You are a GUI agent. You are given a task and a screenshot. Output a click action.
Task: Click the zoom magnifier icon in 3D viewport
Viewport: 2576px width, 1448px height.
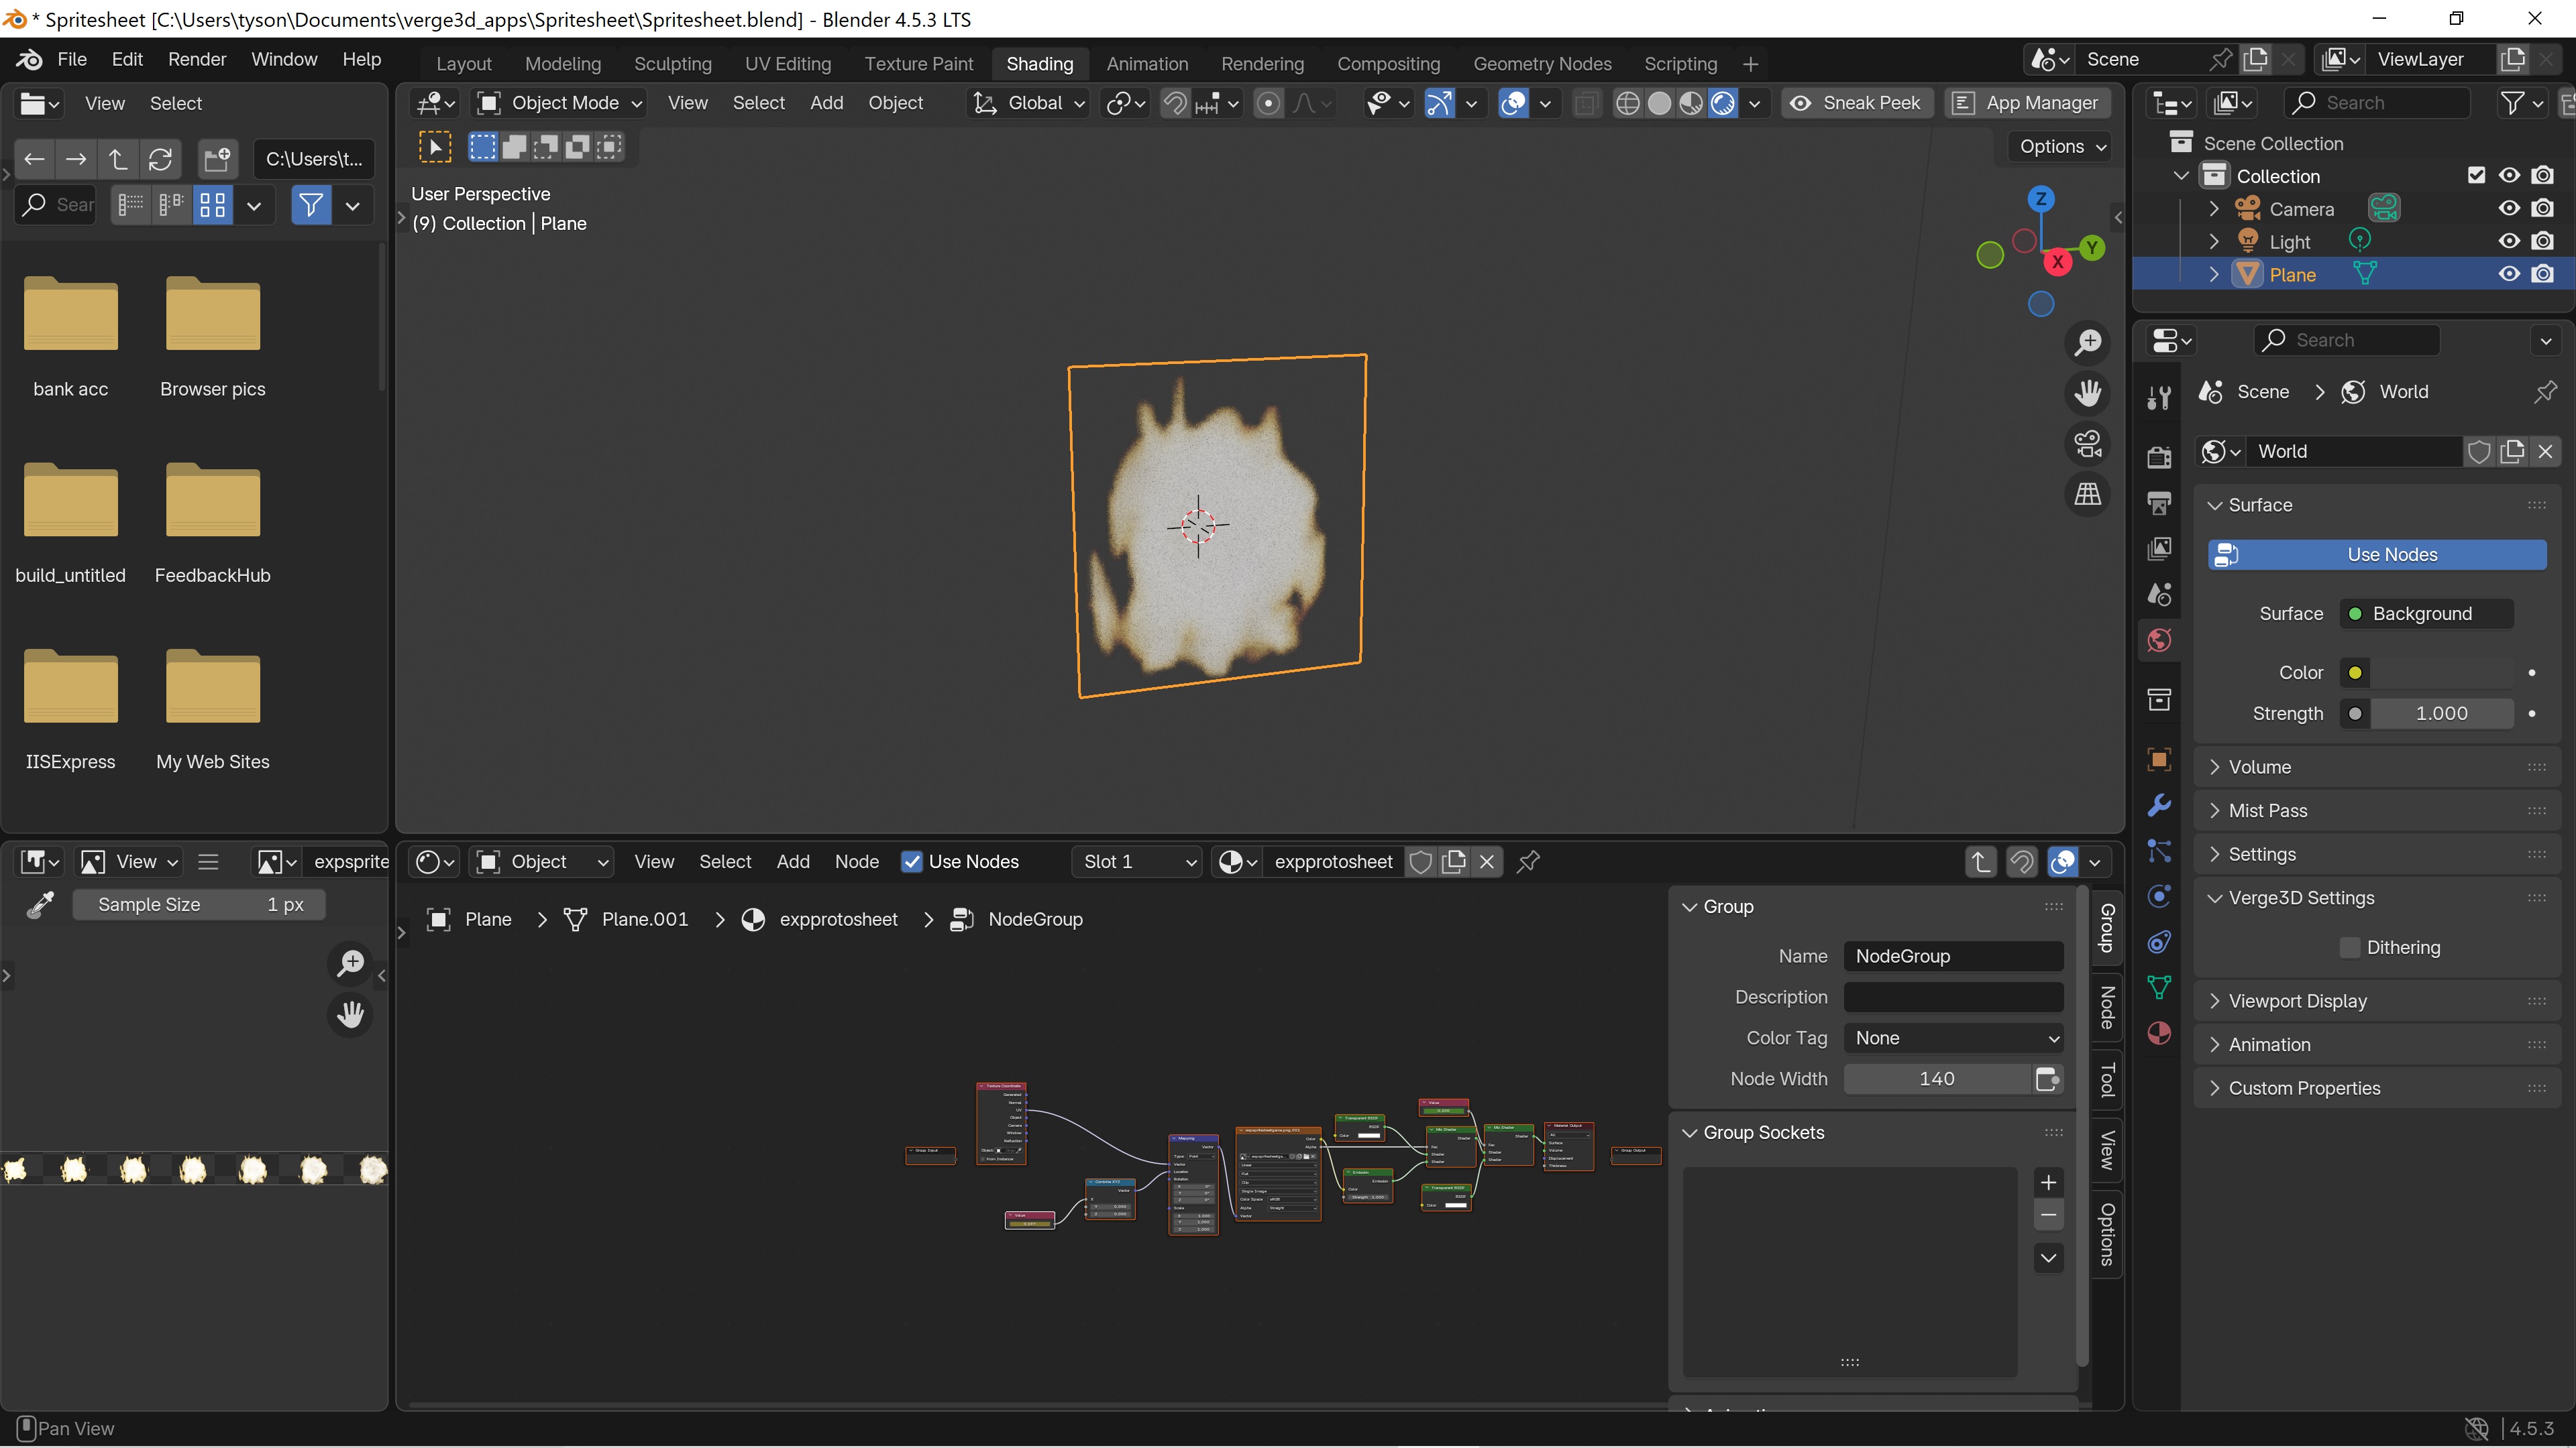2088,343
